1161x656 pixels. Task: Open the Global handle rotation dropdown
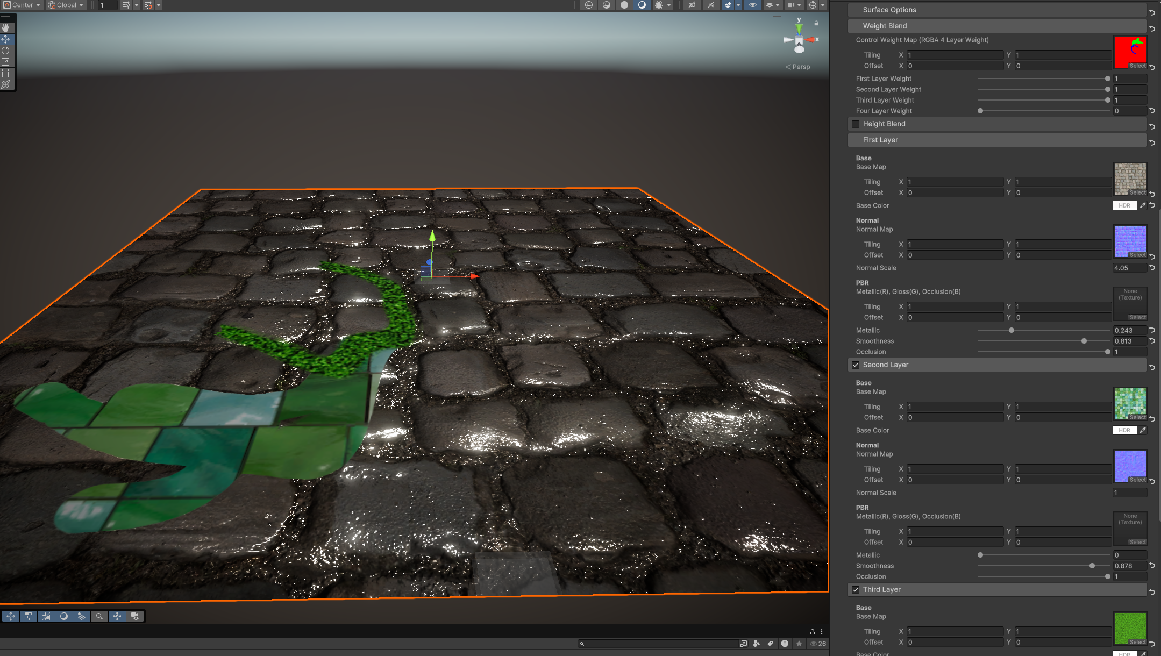(66, 5)
